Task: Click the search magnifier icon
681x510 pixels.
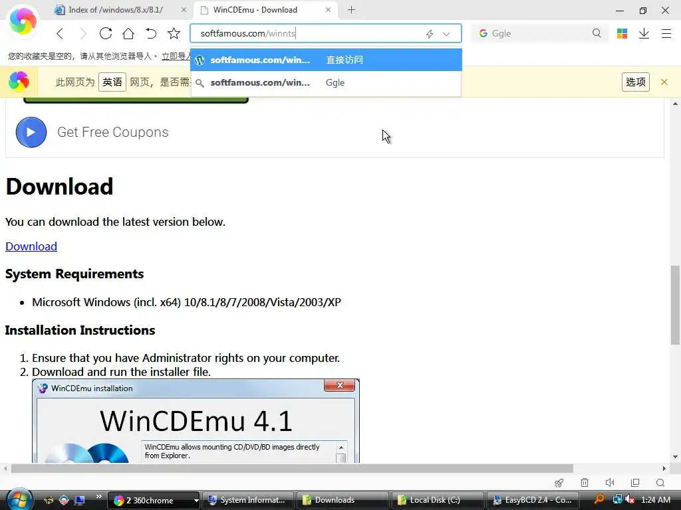Action: coord(597,33)
